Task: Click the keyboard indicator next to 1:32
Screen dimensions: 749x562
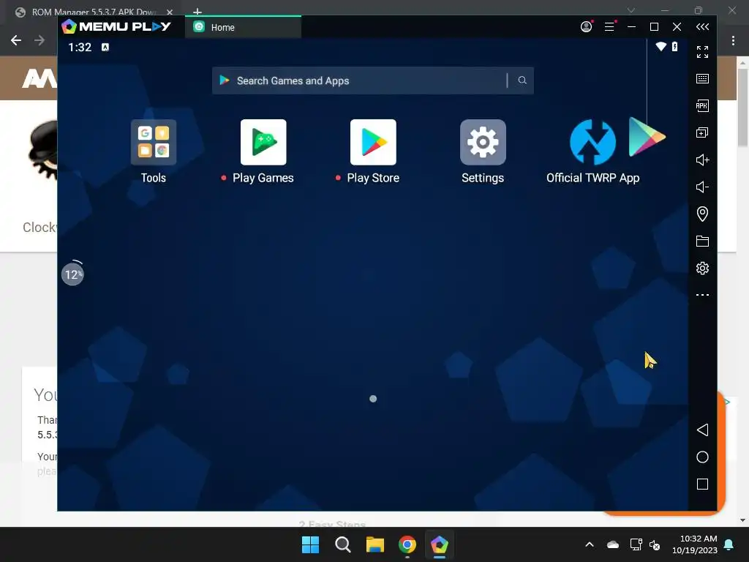Action: [x=105, y=47]
